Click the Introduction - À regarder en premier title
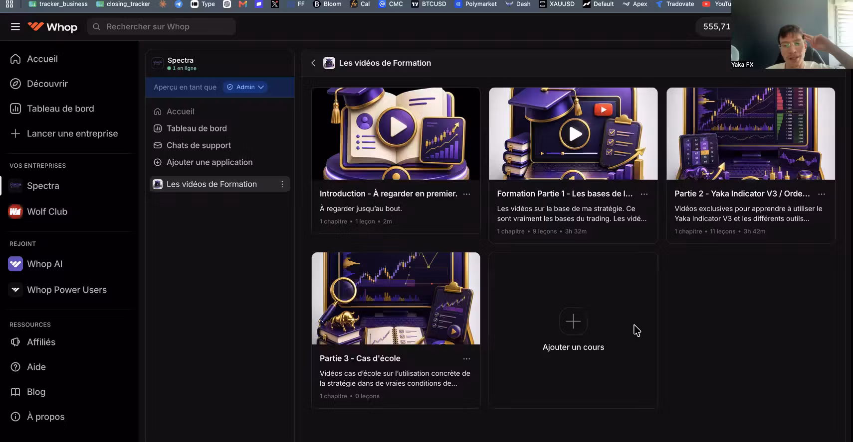853x442 pixels. point(389,194)
